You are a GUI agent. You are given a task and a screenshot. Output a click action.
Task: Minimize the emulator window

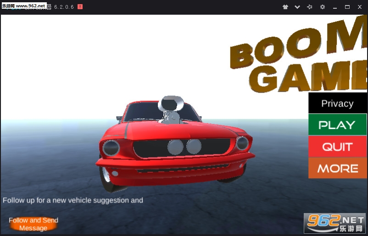335,7
